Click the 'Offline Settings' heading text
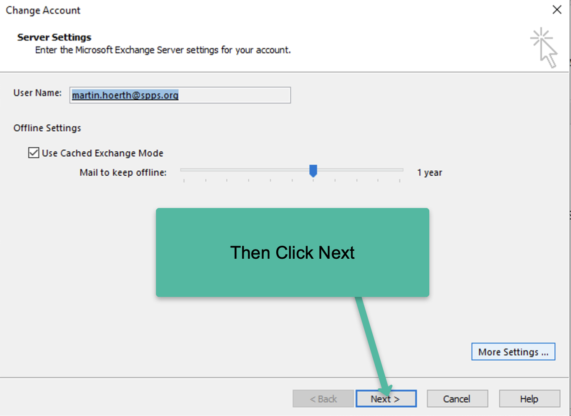This screenshot has width=571, height=416. tap(47, 128)
